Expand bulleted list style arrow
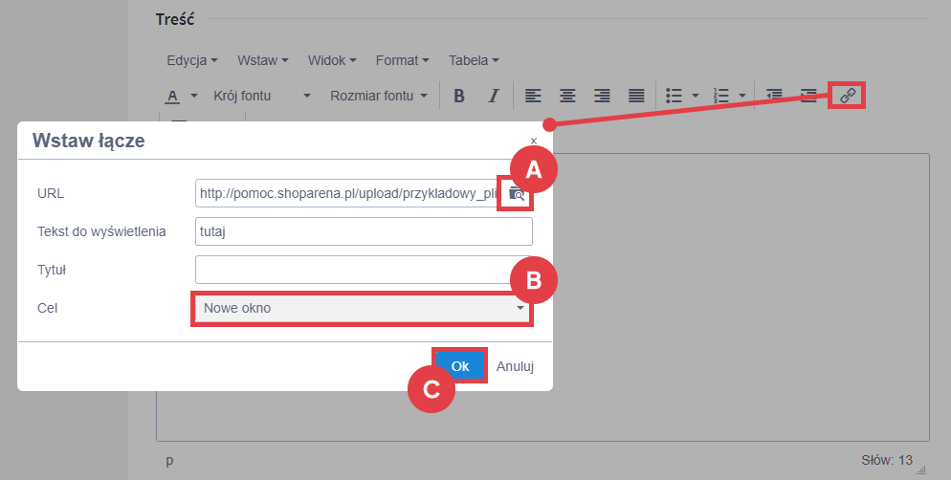Image resolution: width=951 pixels, height=480 pixels. (696, 96)
